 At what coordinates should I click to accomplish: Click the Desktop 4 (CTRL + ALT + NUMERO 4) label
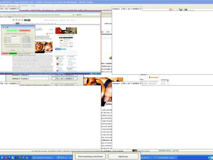point(127,83)
